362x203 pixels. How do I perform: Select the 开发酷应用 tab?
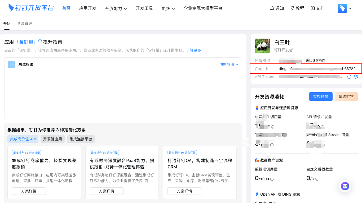52,139
